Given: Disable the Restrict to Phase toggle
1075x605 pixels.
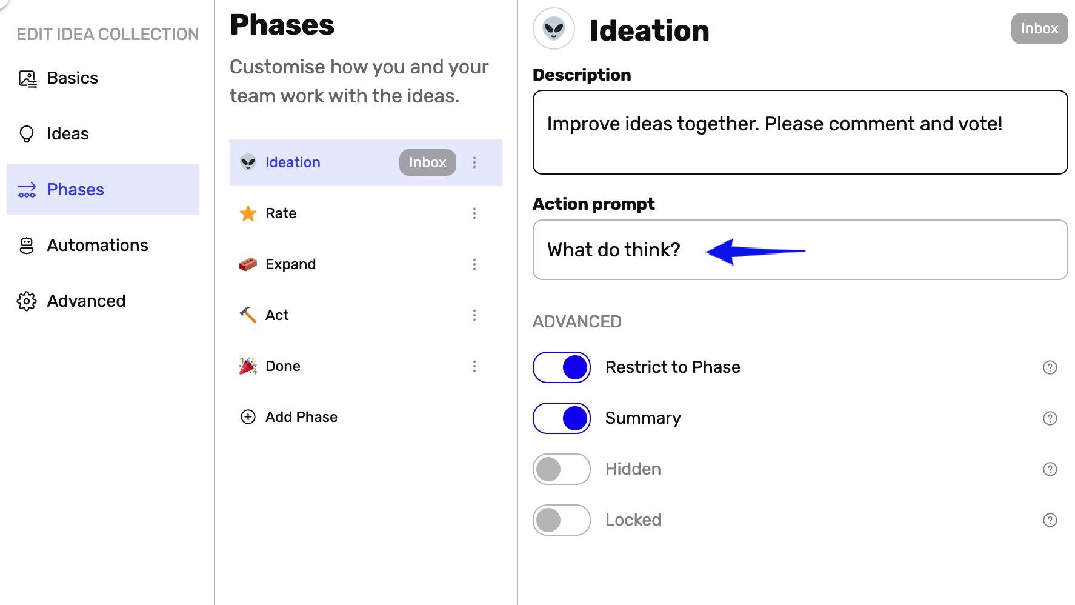Looking at the screenshot, I should (561, 367).
